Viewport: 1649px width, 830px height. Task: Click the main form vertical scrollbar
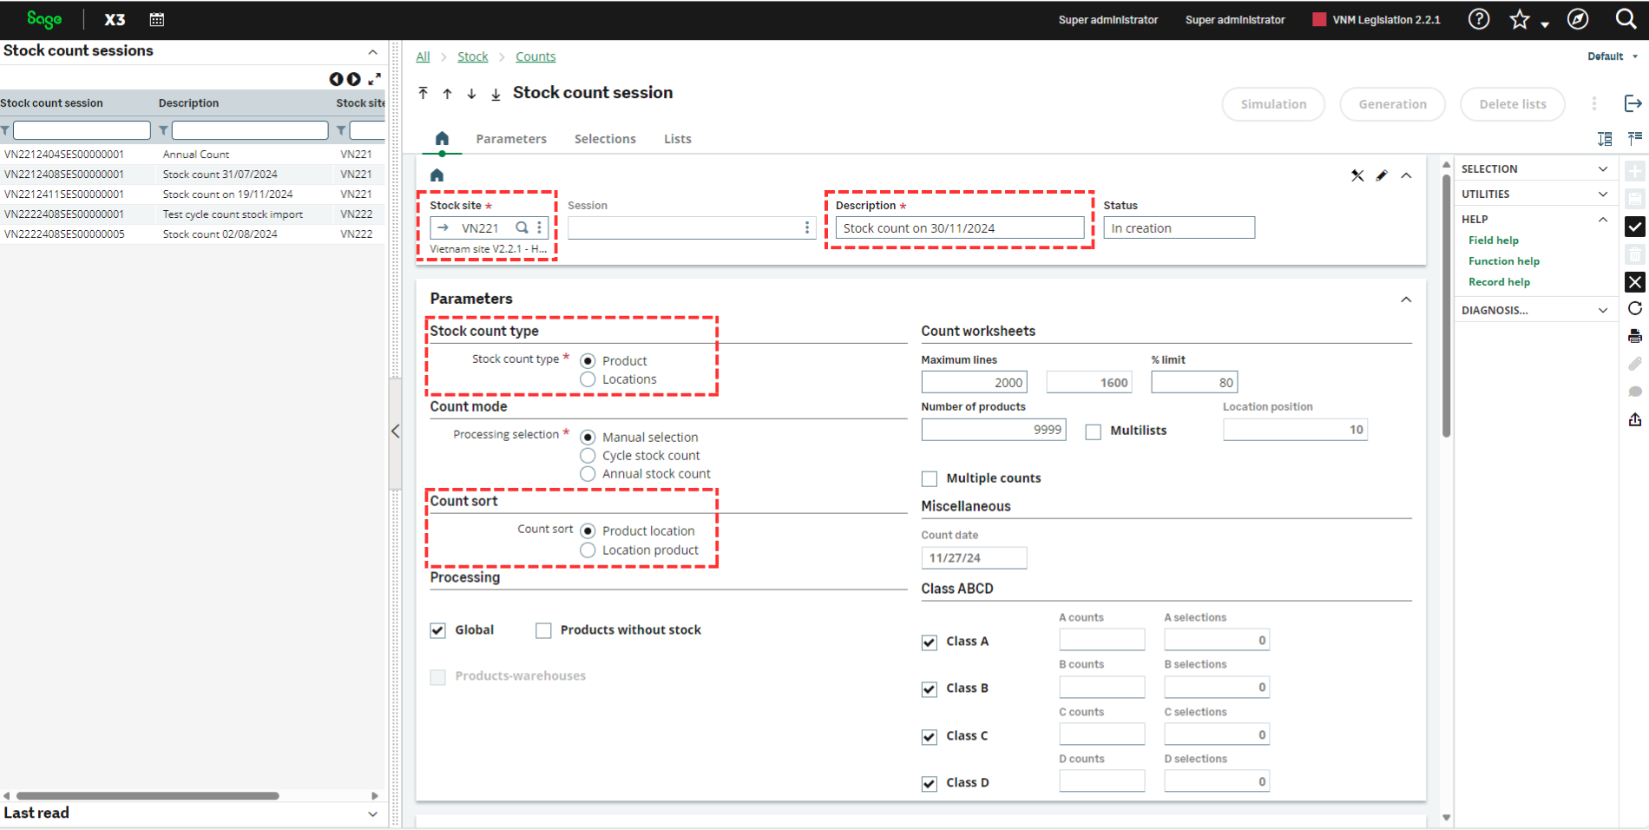click(1446, 304)
